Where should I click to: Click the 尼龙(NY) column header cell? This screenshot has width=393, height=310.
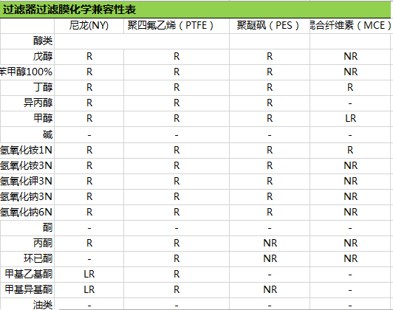point(89,26)
